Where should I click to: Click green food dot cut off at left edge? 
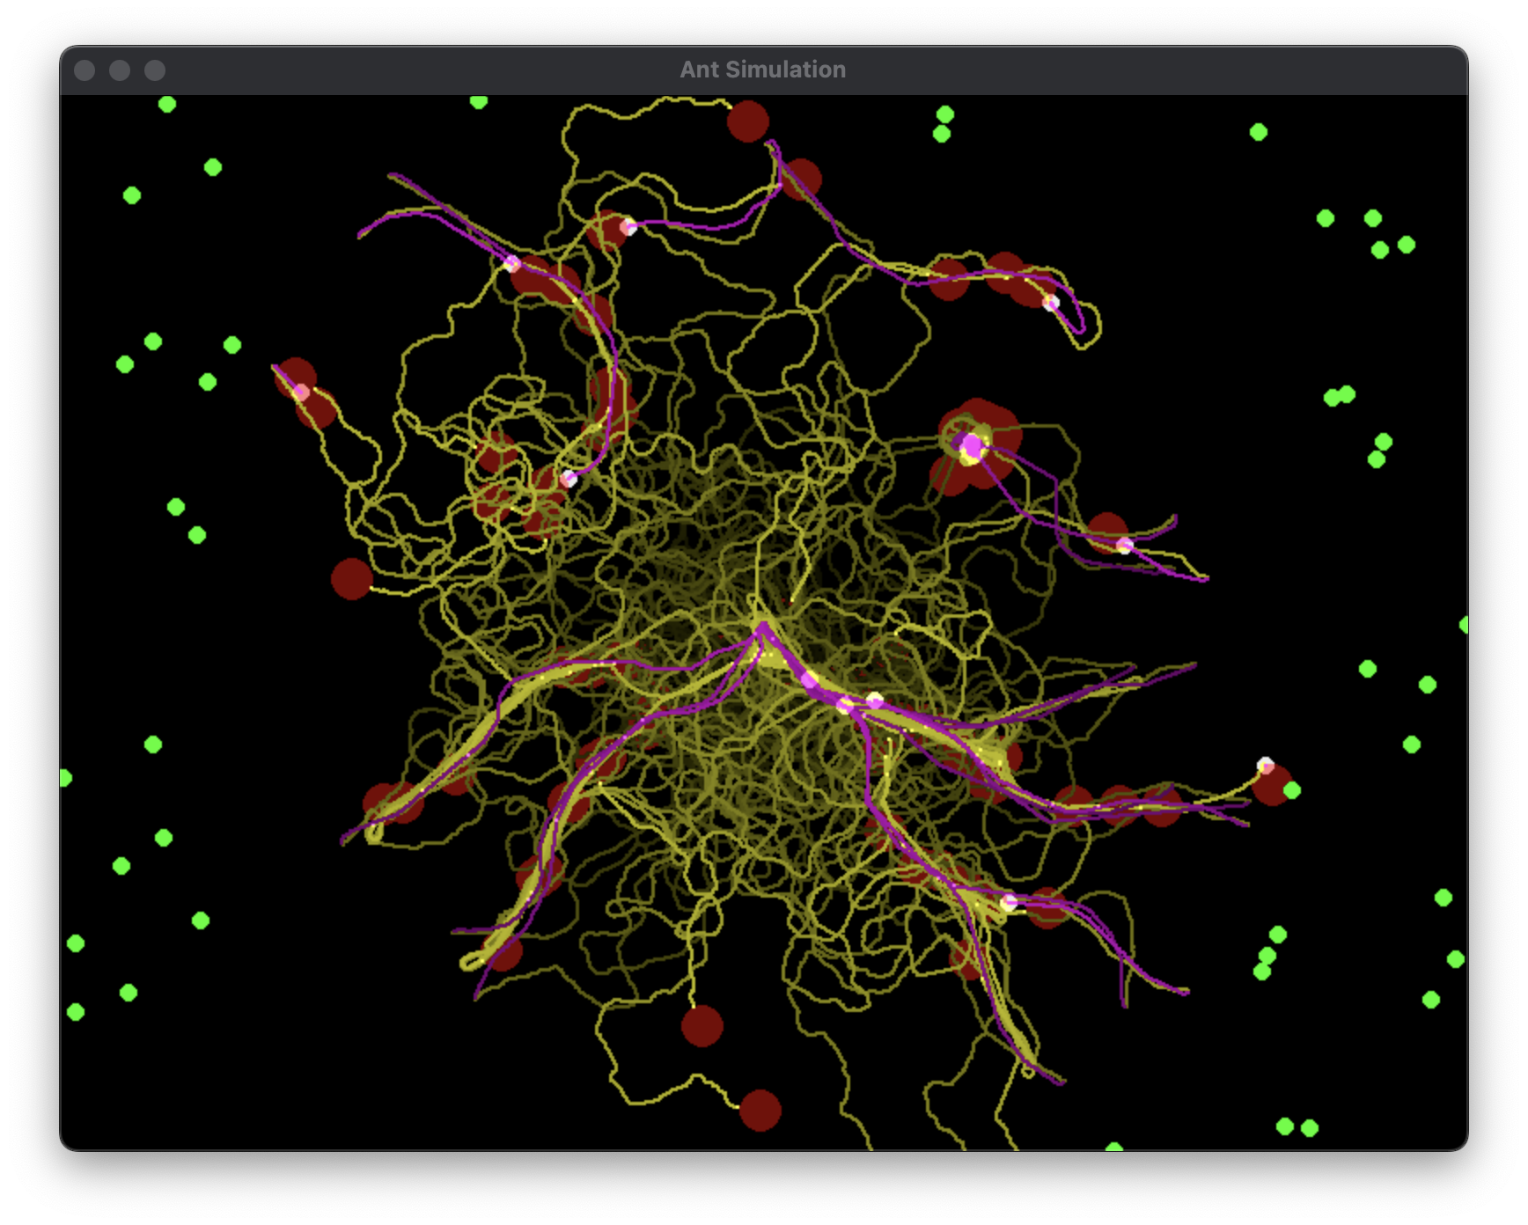coord(65,778)
